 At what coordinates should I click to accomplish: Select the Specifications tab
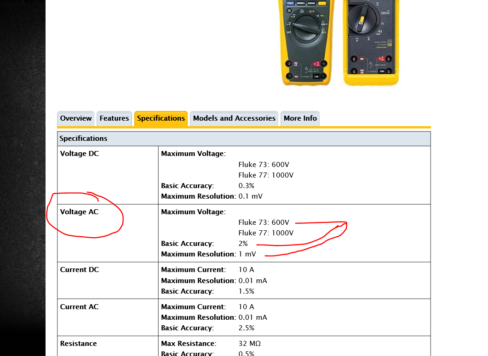tap(161, 118)
